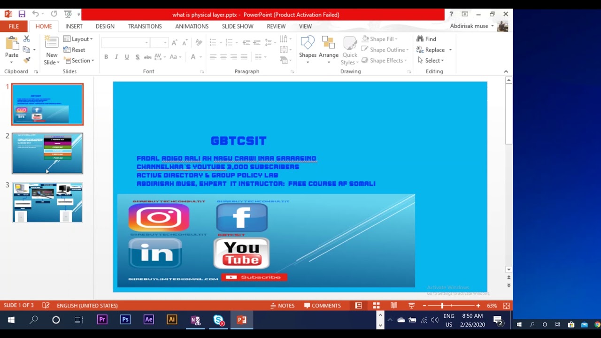The width and height of the screenshot is (601, 338).
Task: Toggle left text alignment
Action: (213, 57)
